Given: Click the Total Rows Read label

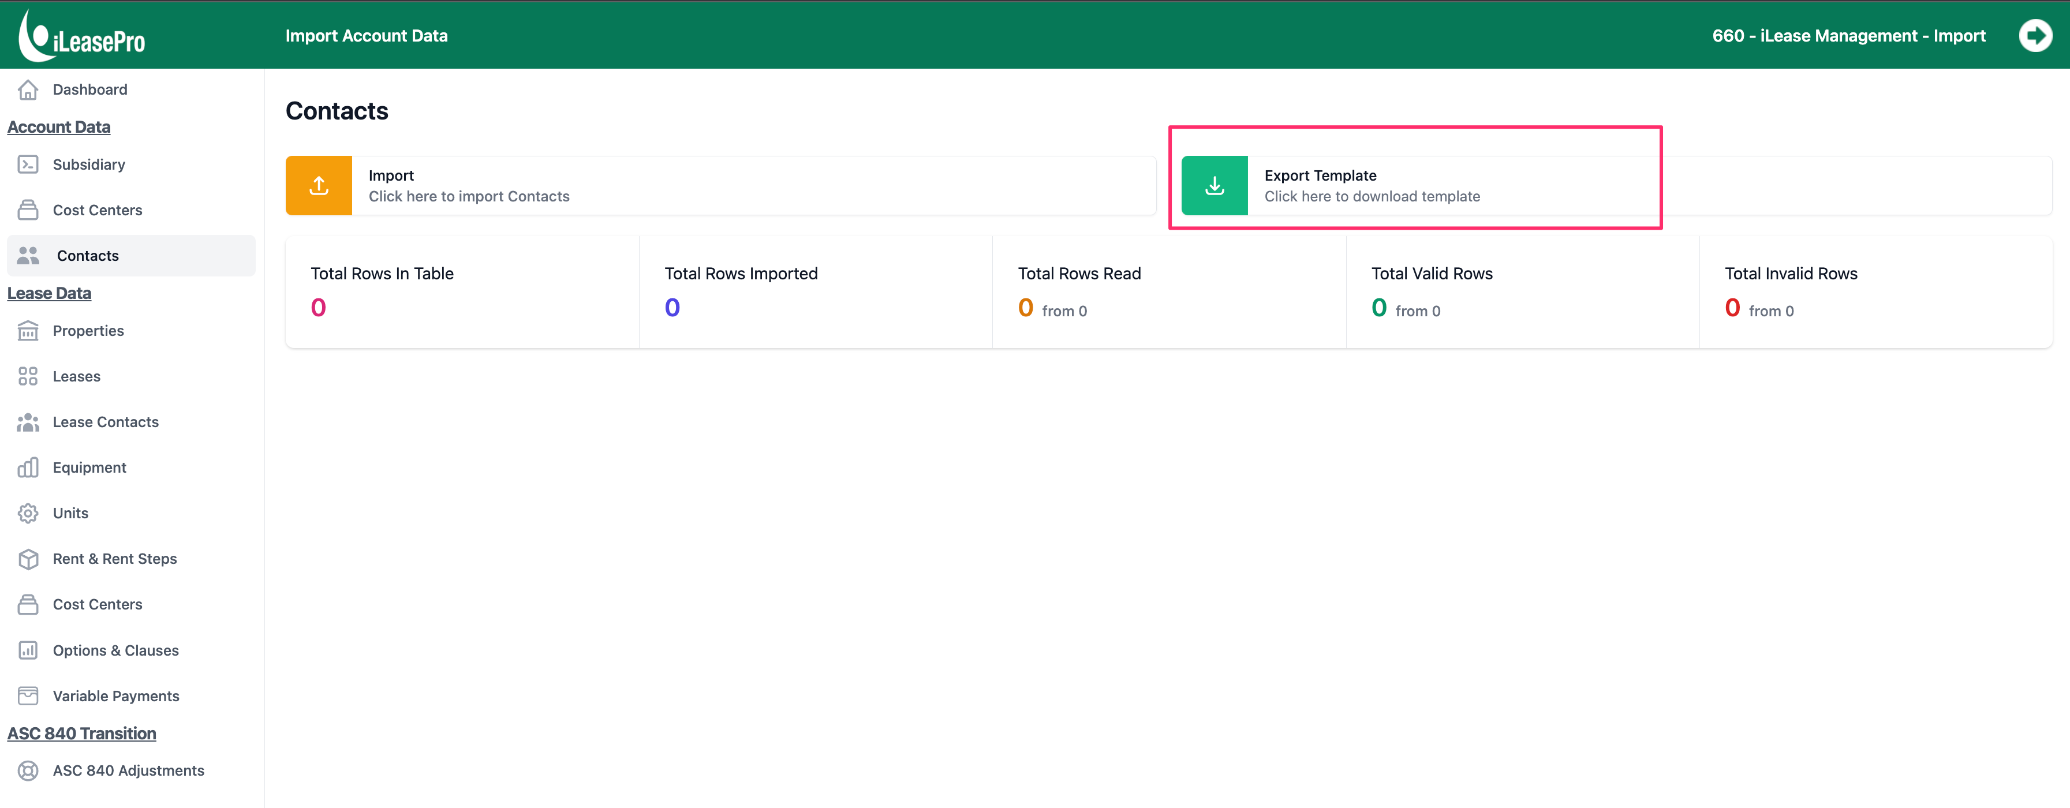Looking at the screenshot, I should (x=1079, y=274).
